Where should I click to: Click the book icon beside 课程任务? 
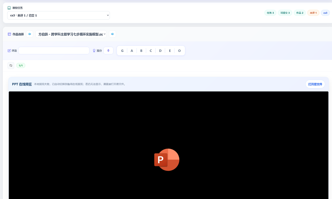9,8
